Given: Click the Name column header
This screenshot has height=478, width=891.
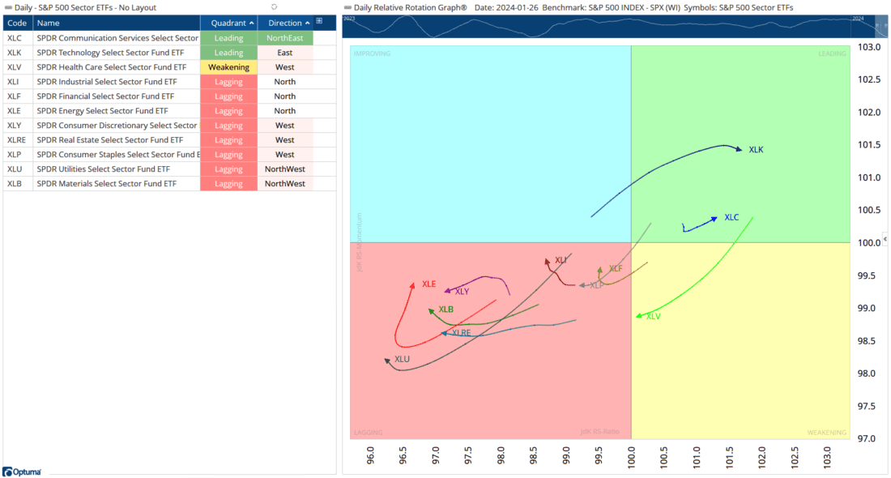Looking at the screenshot, I should click(49, 22).
